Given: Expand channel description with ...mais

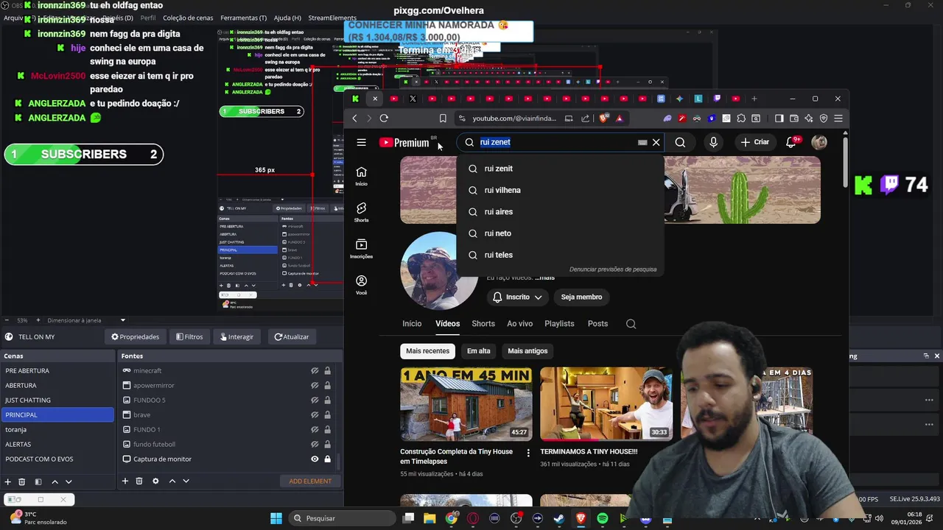Looking at the screenshot, I should [x=545, y=278].
